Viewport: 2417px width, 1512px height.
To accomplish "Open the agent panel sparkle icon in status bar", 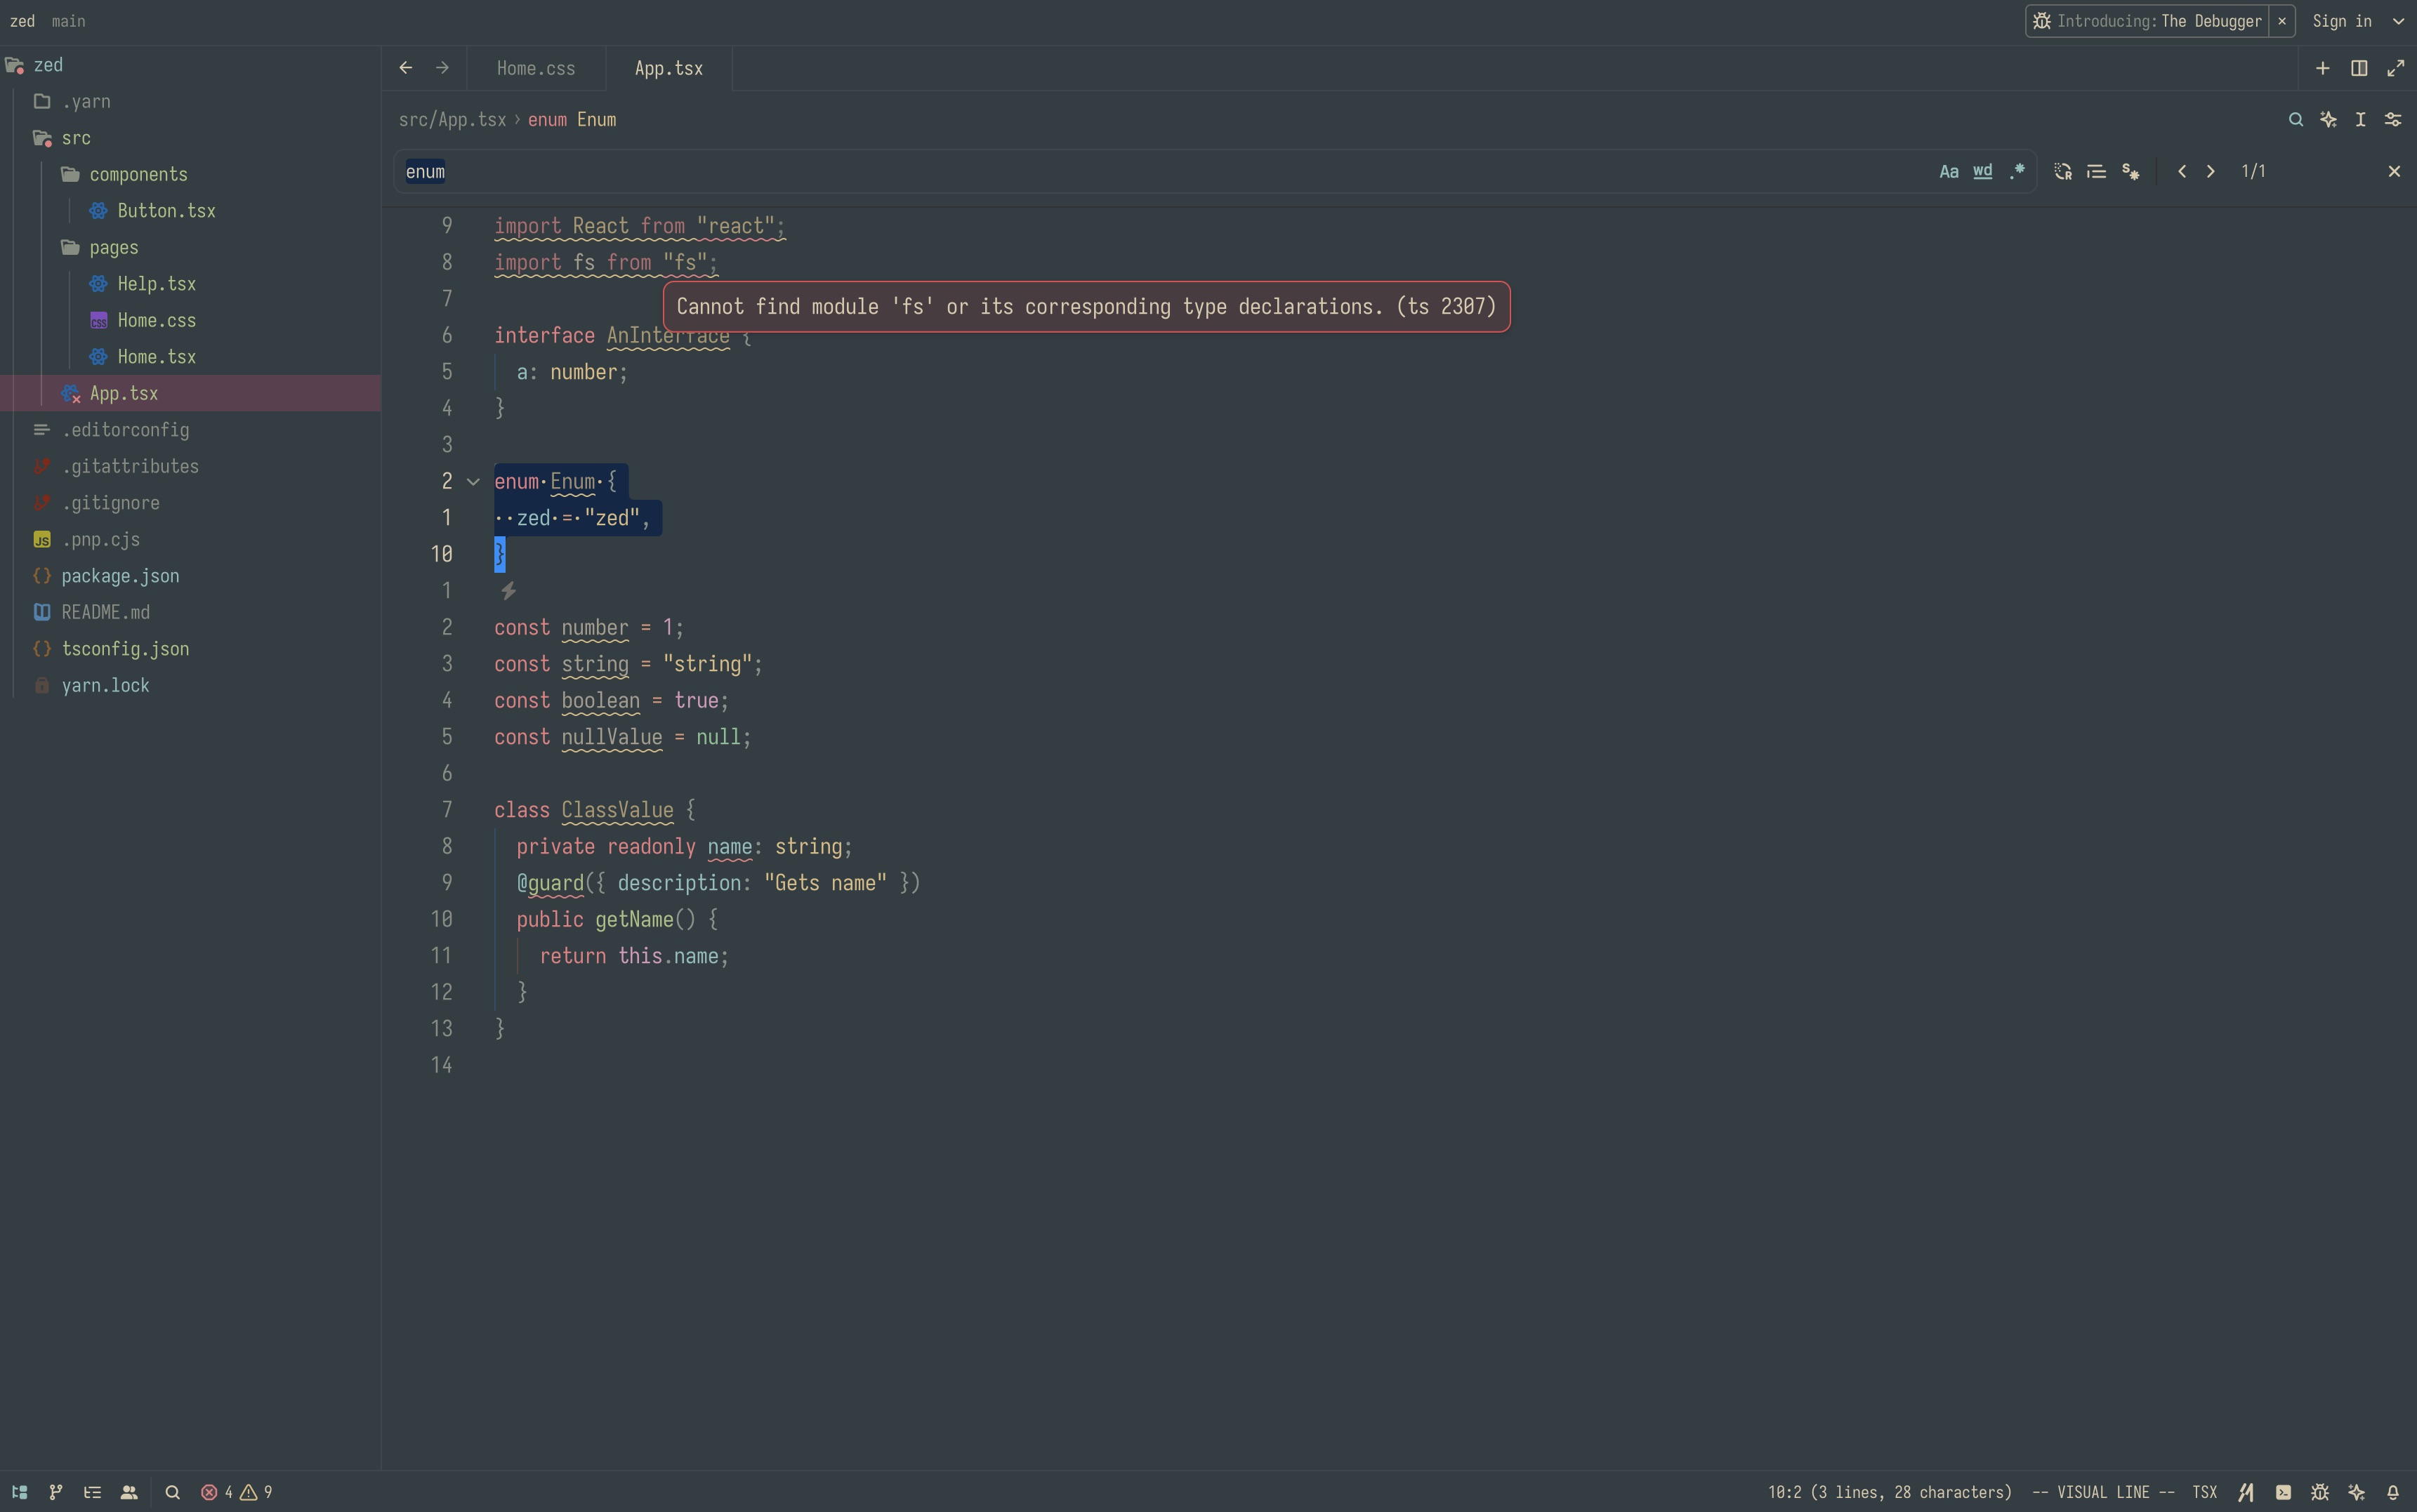I will click(2356, 1492).
